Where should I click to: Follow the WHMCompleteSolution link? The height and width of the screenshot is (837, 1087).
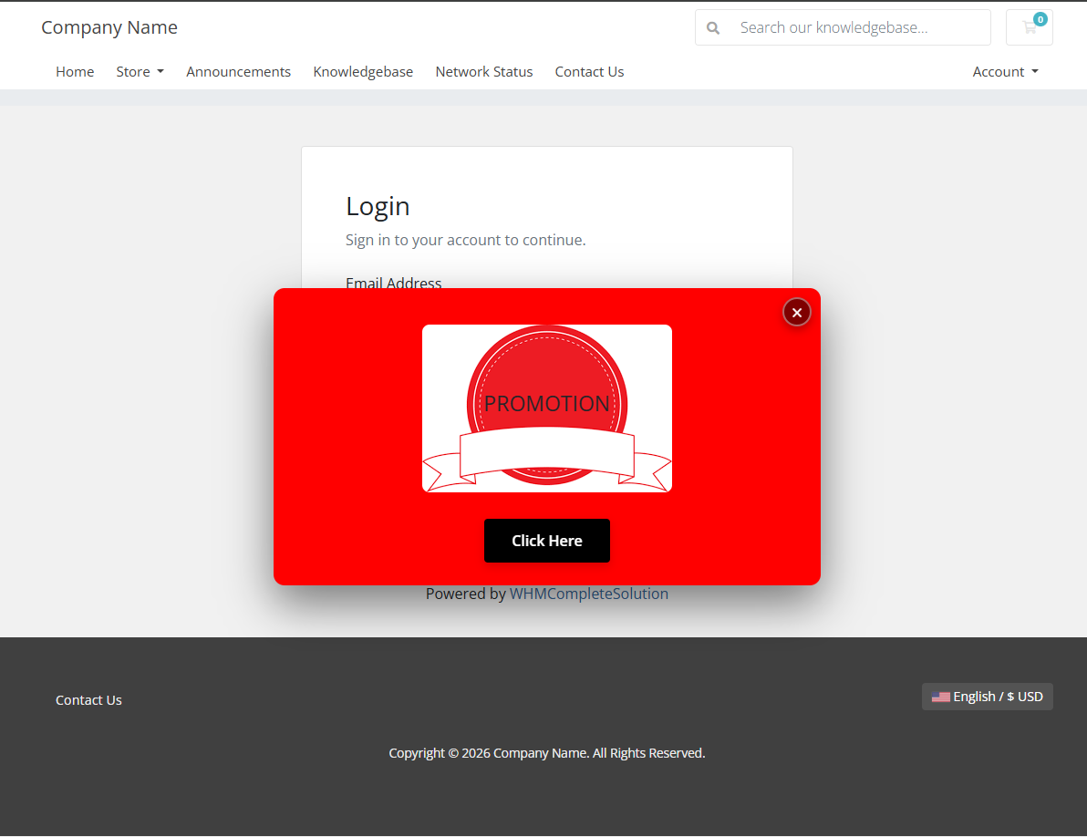588,594
